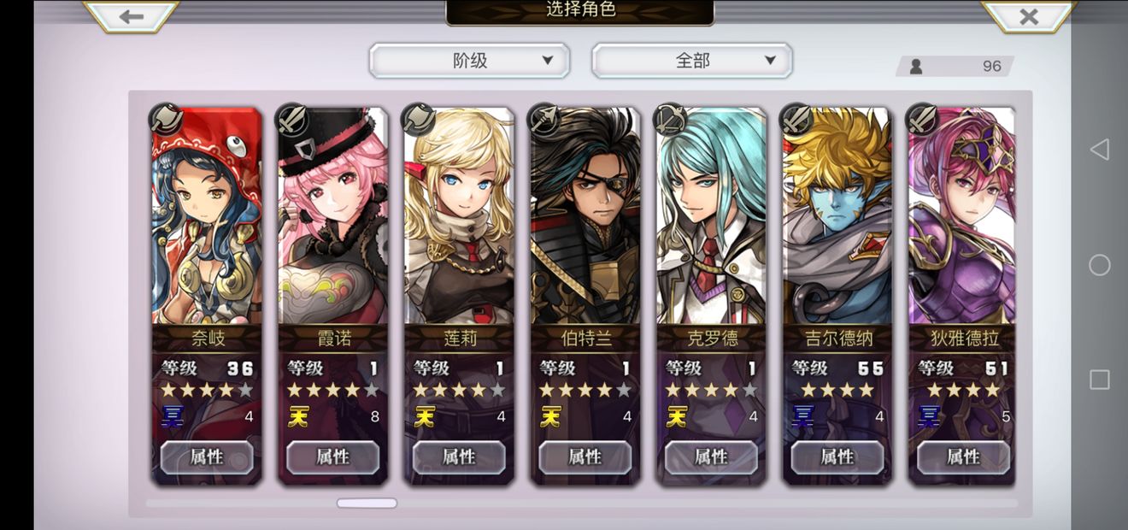Open the 全部 filter dropdown

coord(692,61)
